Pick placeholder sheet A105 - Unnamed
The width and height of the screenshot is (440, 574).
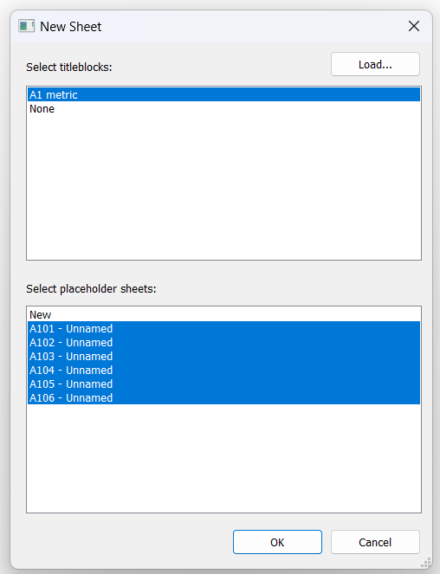click(x=223, y=384)
